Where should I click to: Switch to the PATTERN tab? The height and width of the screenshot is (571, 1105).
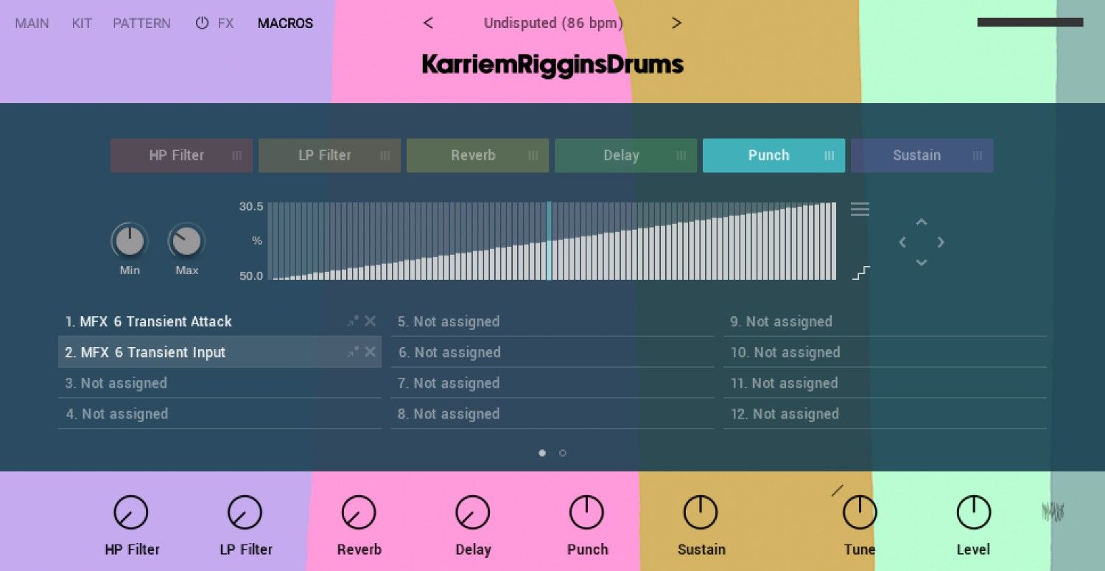coord(141,23)
